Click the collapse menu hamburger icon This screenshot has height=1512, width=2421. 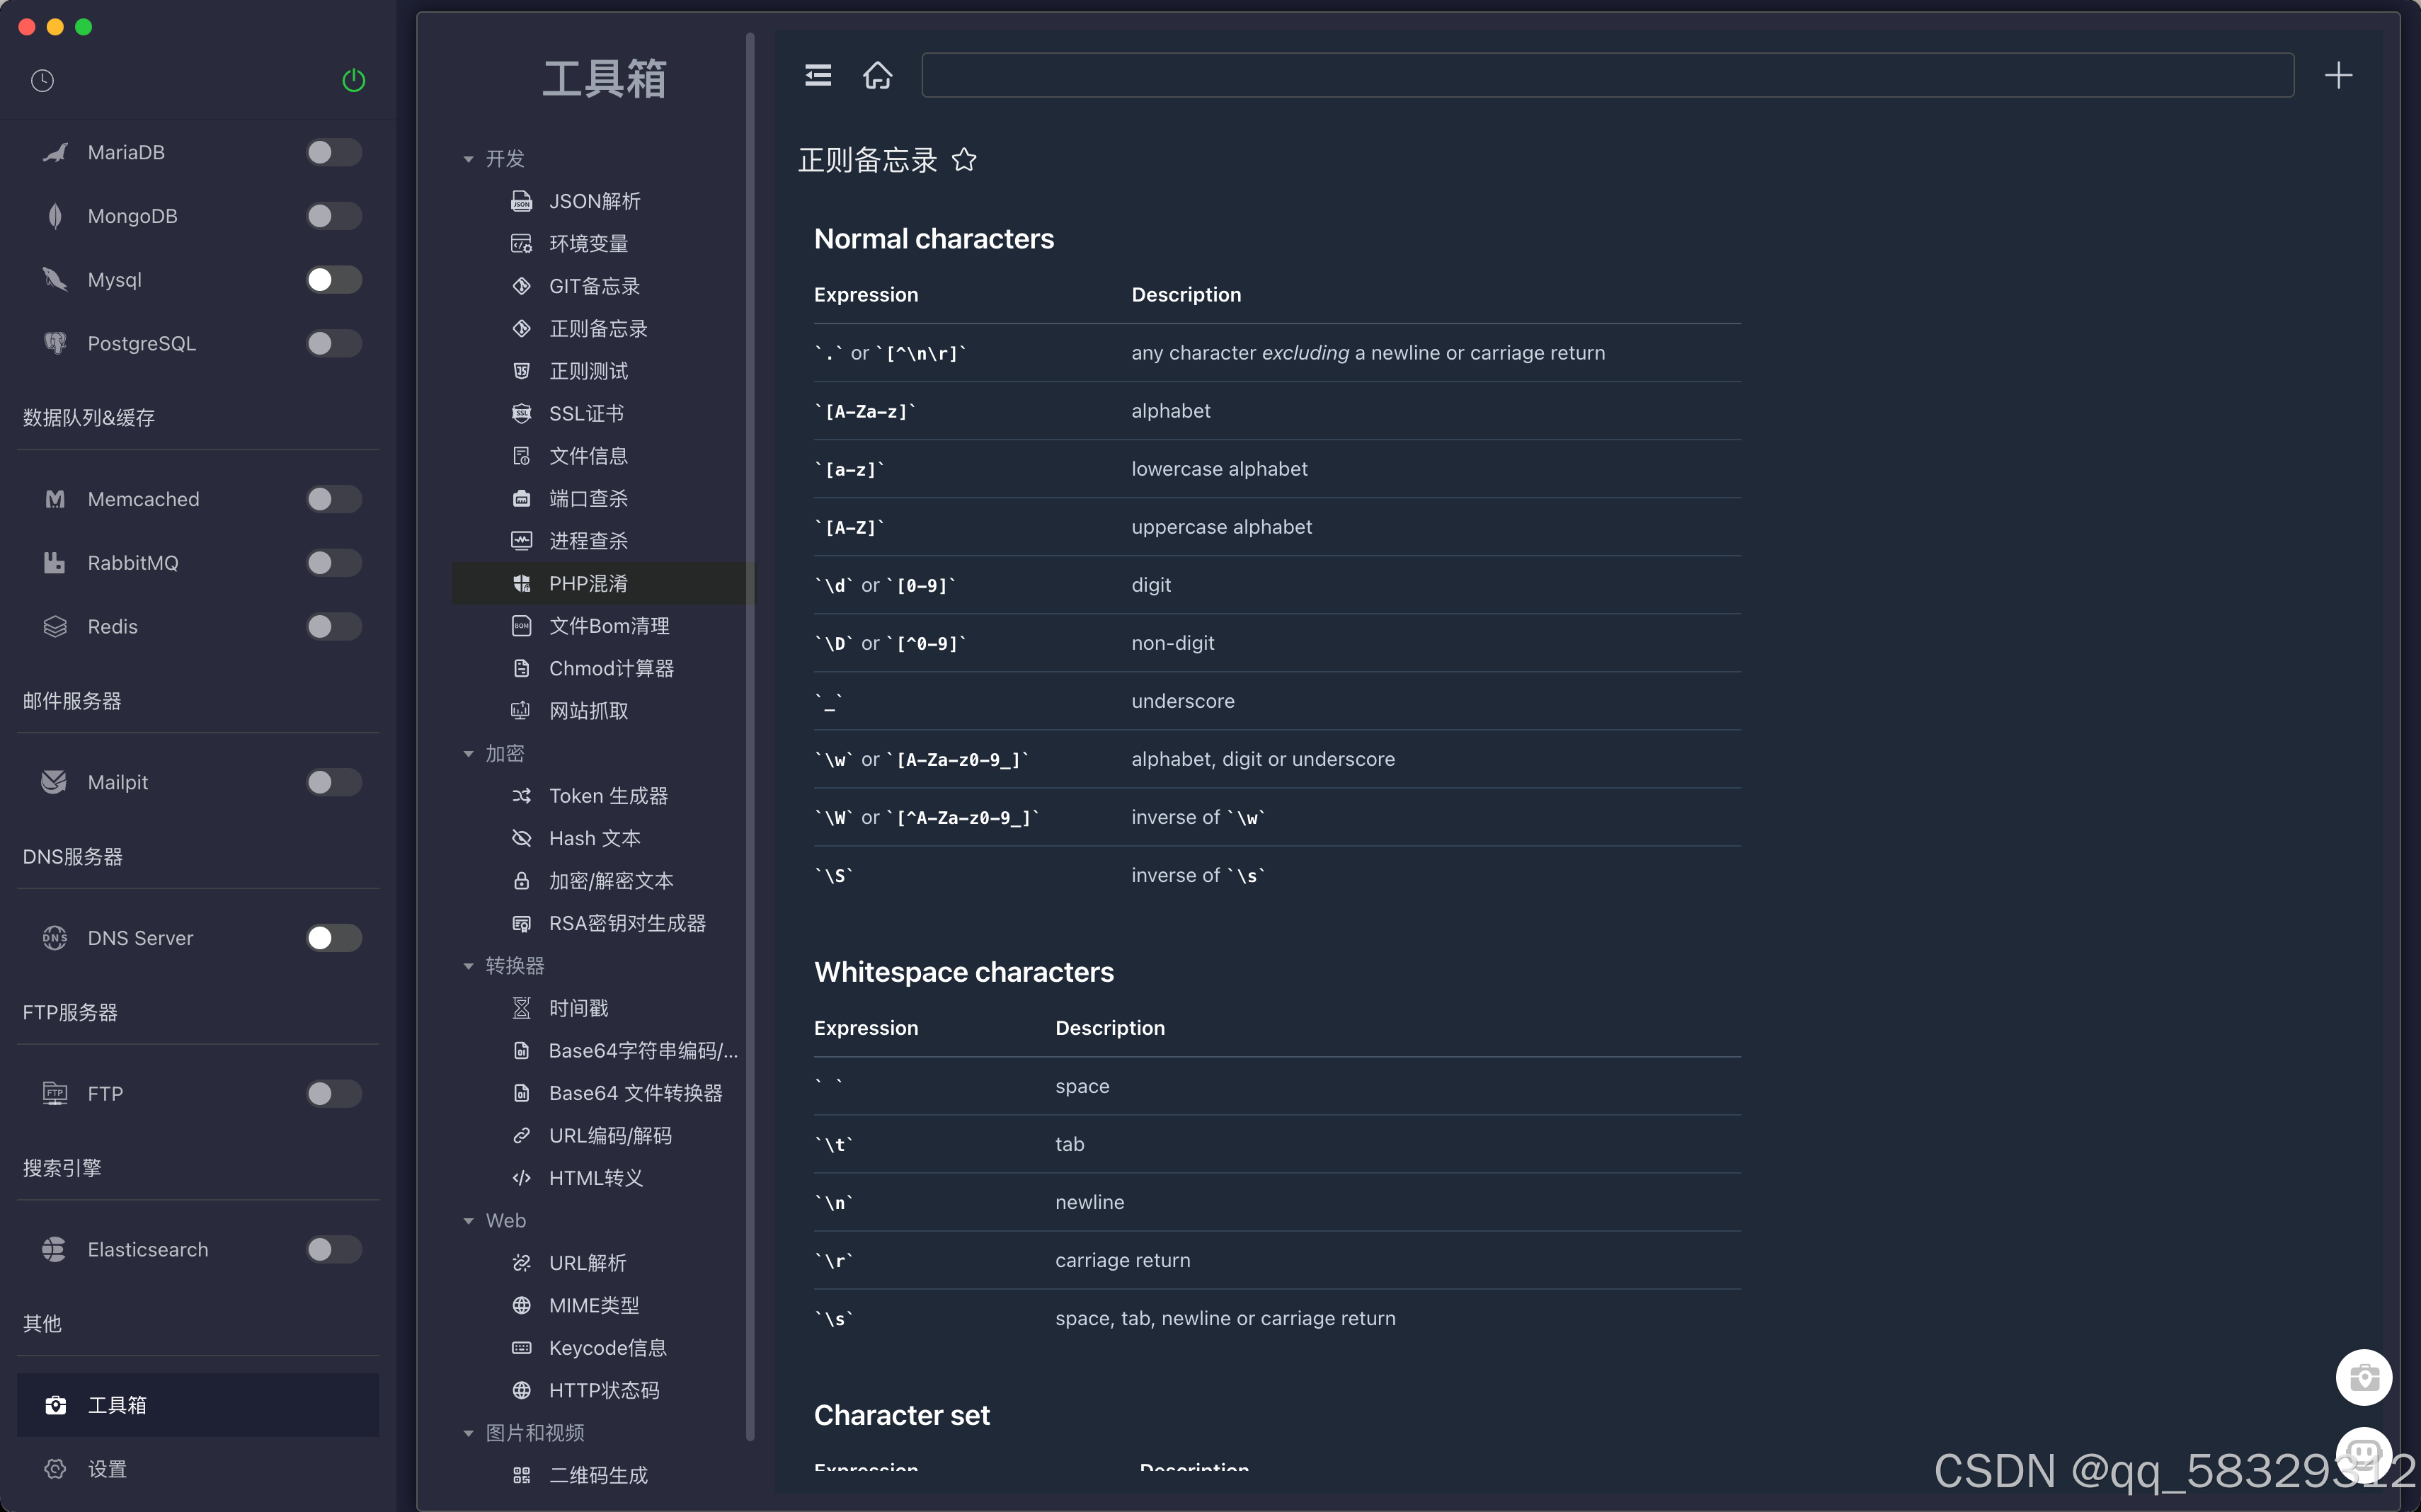[x=818, y=75]
